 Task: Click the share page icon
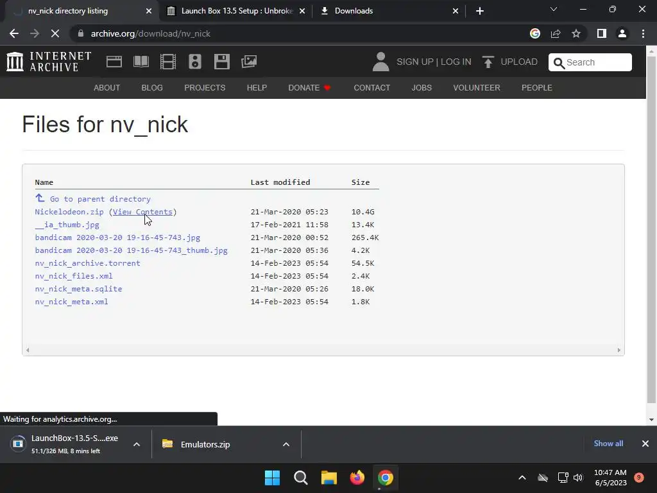[556, 33]
